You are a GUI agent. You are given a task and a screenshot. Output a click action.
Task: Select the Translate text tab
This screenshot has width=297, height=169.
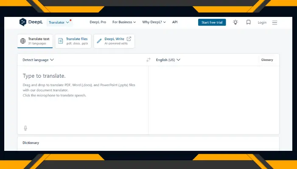(35, 41)
